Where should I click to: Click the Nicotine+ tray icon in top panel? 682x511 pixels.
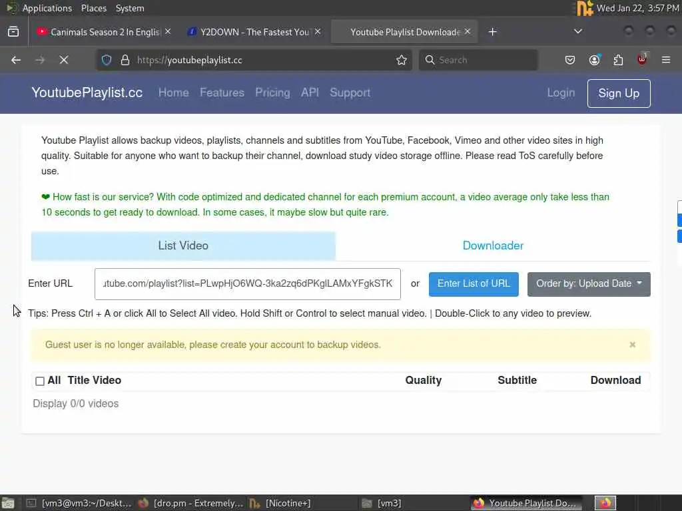[585, 8]
